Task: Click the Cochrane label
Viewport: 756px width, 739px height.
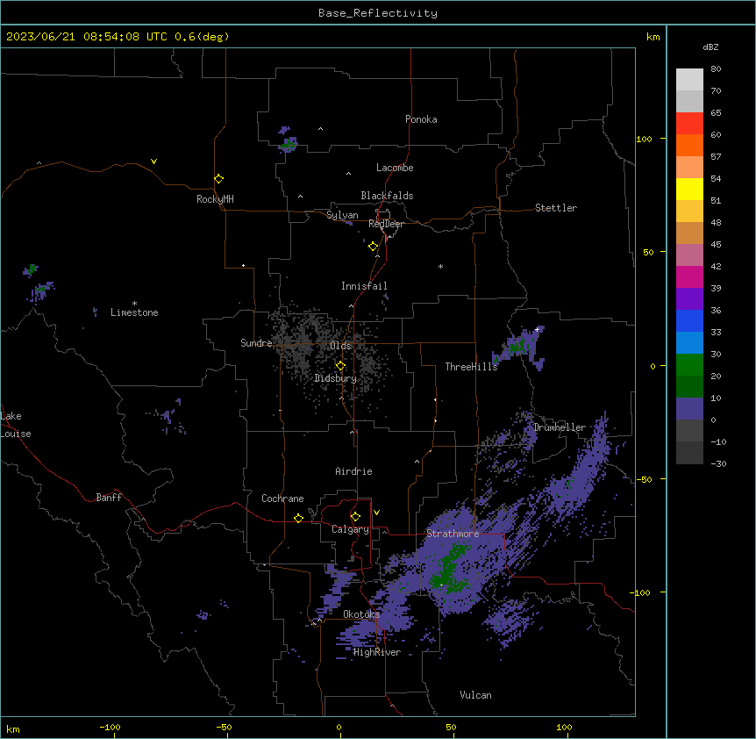Action: pyautogui.click(x=282, y=499)
